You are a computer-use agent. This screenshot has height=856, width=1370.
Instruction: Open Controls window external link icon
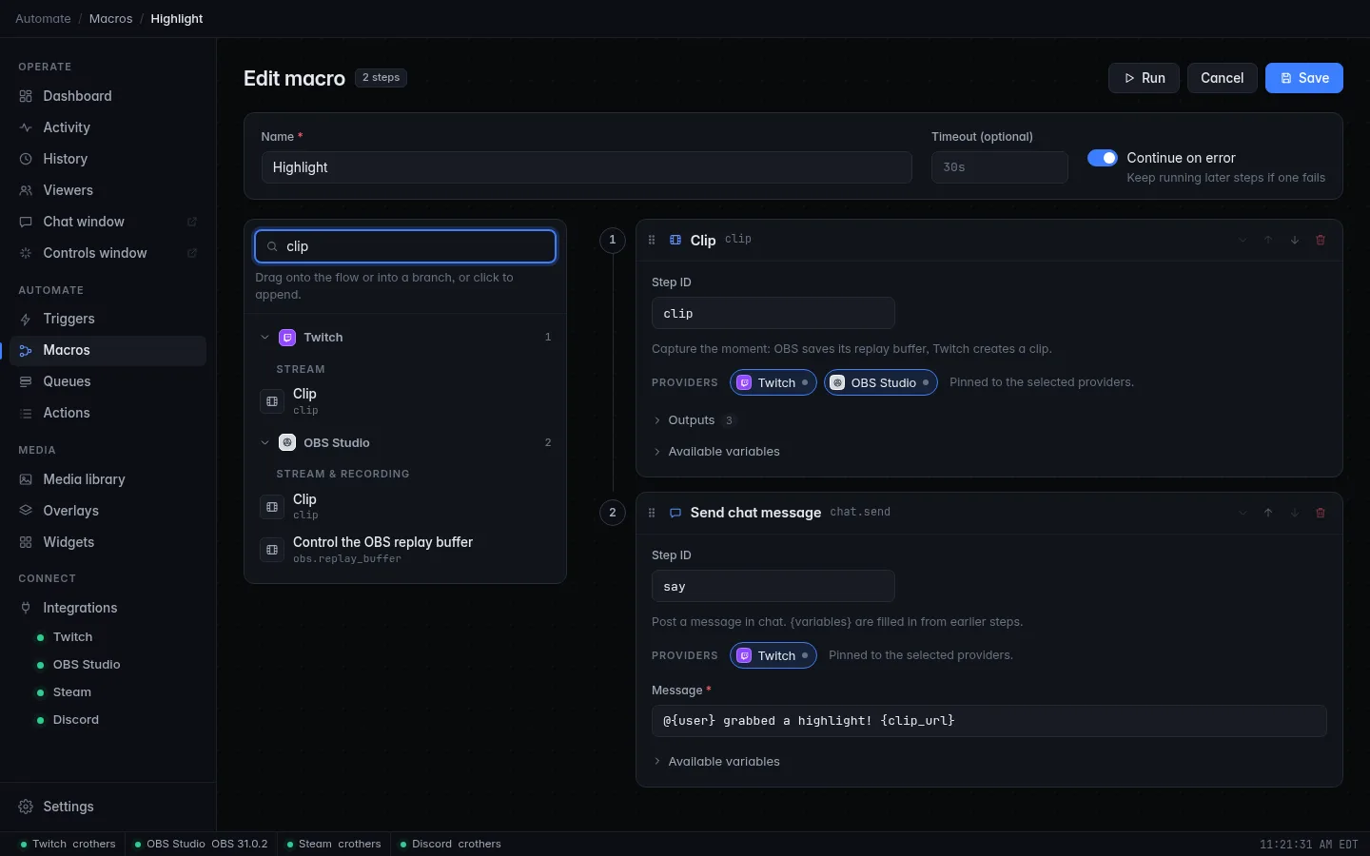point(191,253)
